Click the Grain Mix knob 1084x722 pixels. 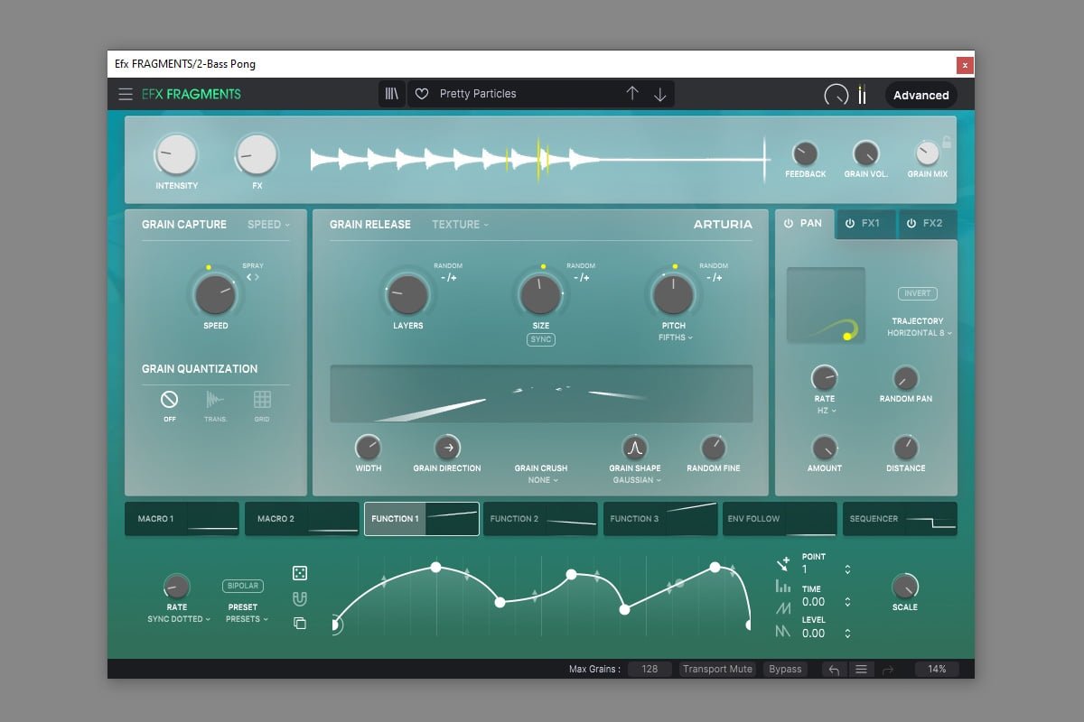coord(927,153)
